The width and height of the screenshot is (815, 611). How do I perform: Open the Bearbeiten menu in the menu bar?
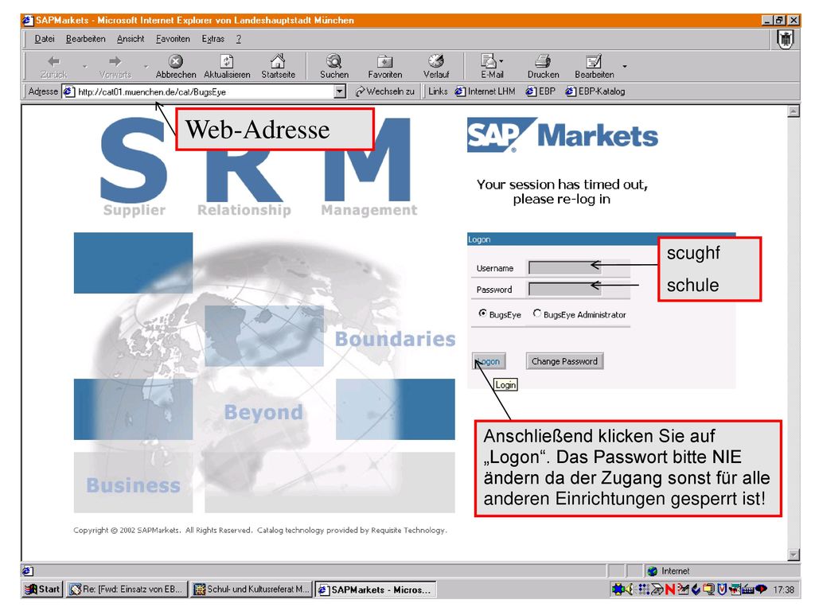tap(85, 39)
